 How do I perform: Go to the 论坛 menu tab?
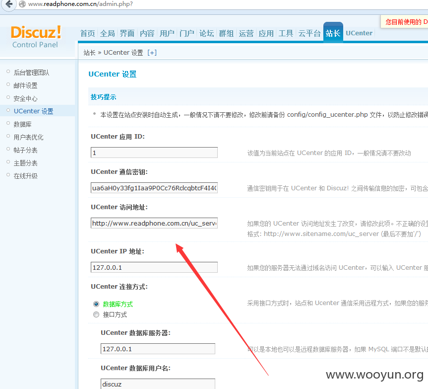click(206, 33)
